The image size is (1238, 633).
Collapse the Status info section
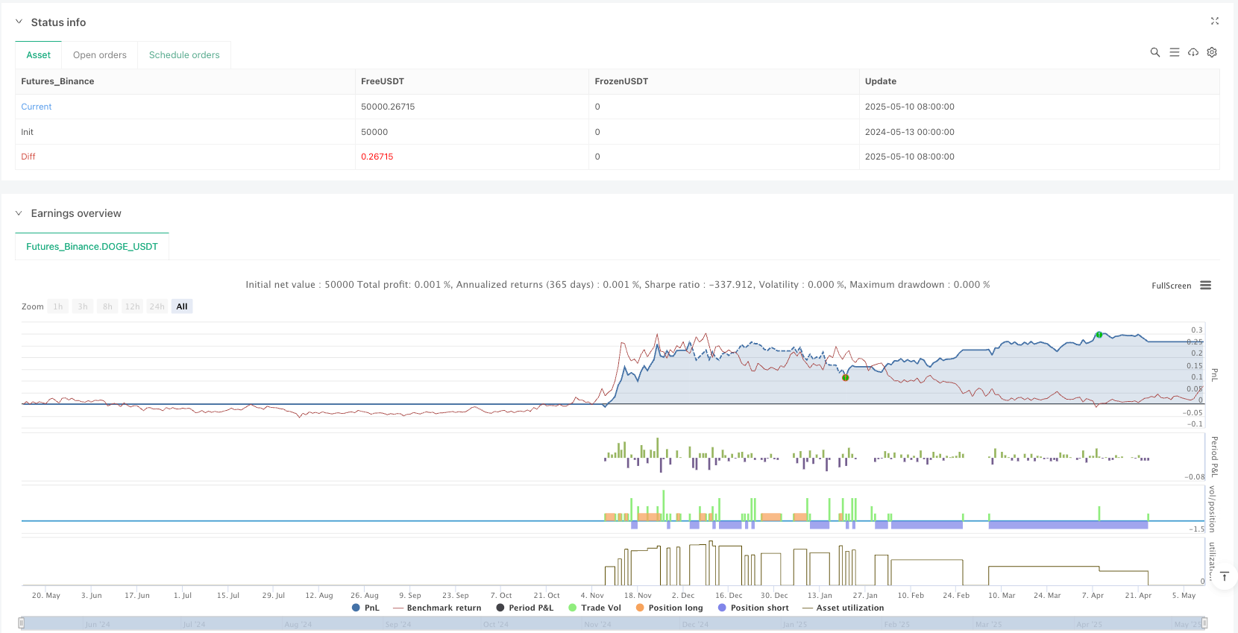click(19, 22)
